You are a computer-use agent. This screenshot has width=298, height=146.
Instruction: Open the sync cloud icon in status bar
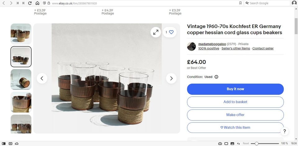pos(16,144)
